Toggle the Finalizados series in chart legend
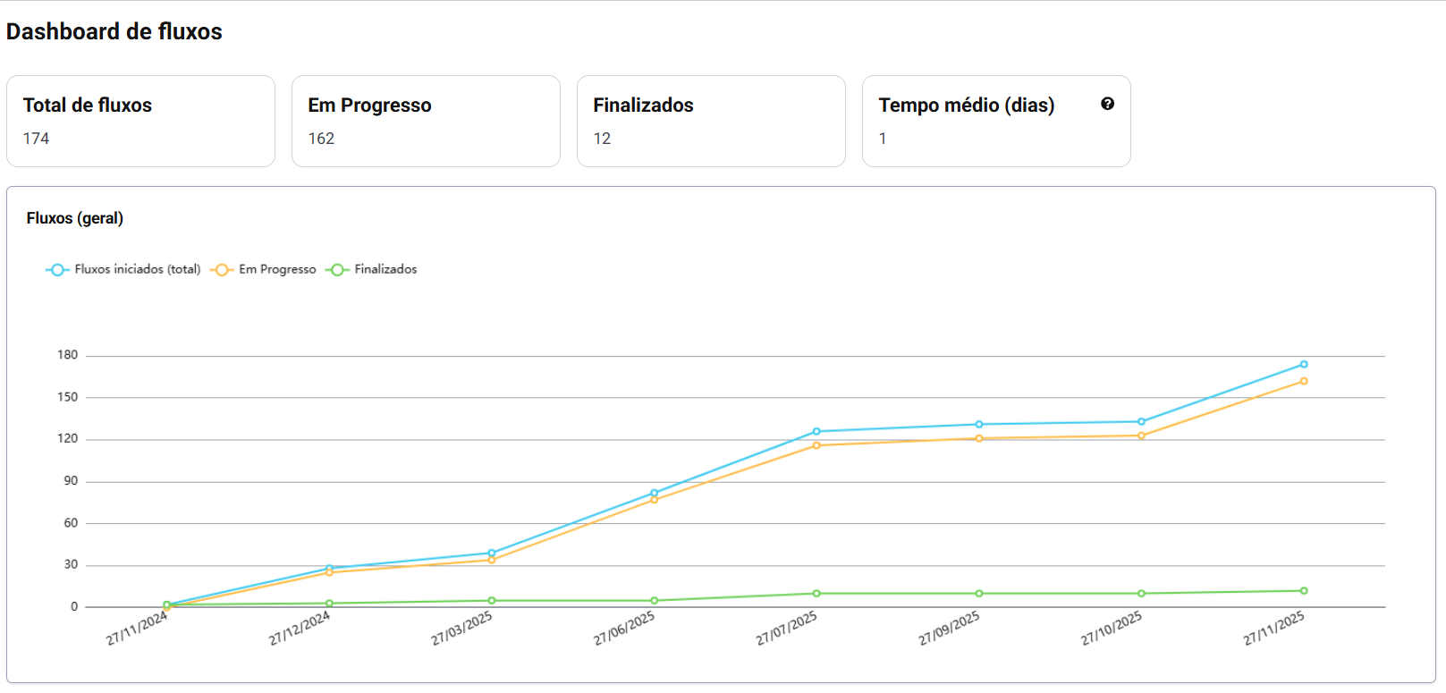This screenshot has height=693, width=1446. pyautogui.click(x=372, y=269)
